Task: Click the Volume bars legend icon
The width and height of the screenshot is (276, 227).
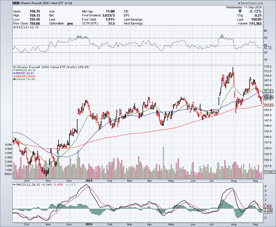Action: pos(14,79)
